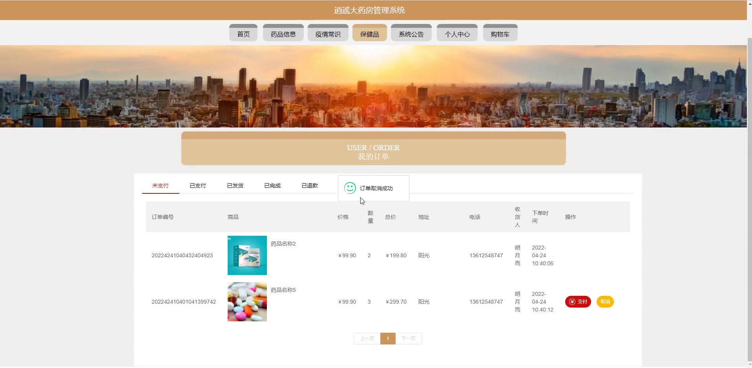Viewport: 752px width, 368px height.
Task: Select page 1 in pagination
Action: click(x=388, y=339)
